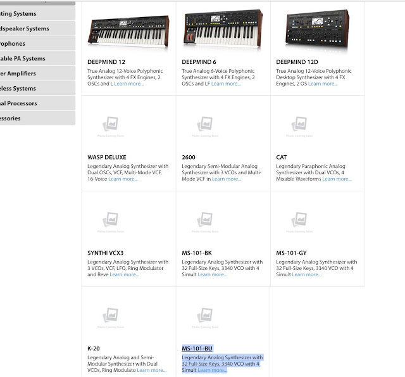
Task: Click the MS-101-GY product title
Action: (x=291, y=253)
